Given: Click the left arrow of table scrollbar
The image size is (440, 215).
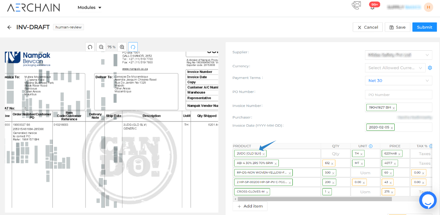Looking at the screenshot, I should pyautogui.click(x=235, y=199).
